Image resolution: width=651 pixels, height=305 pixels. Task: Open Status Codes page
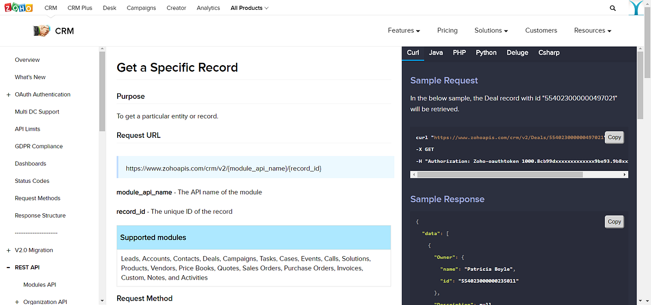(x=32, y=181)
